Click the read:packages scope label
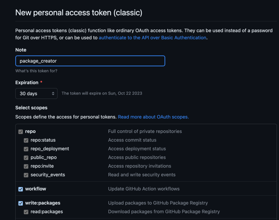279x220 pixels. pyautogui.click(x=46, y=212)
